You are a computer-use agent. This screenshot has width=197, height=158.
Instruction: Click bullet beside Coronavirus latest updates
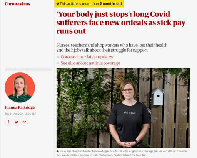[58, 57]
